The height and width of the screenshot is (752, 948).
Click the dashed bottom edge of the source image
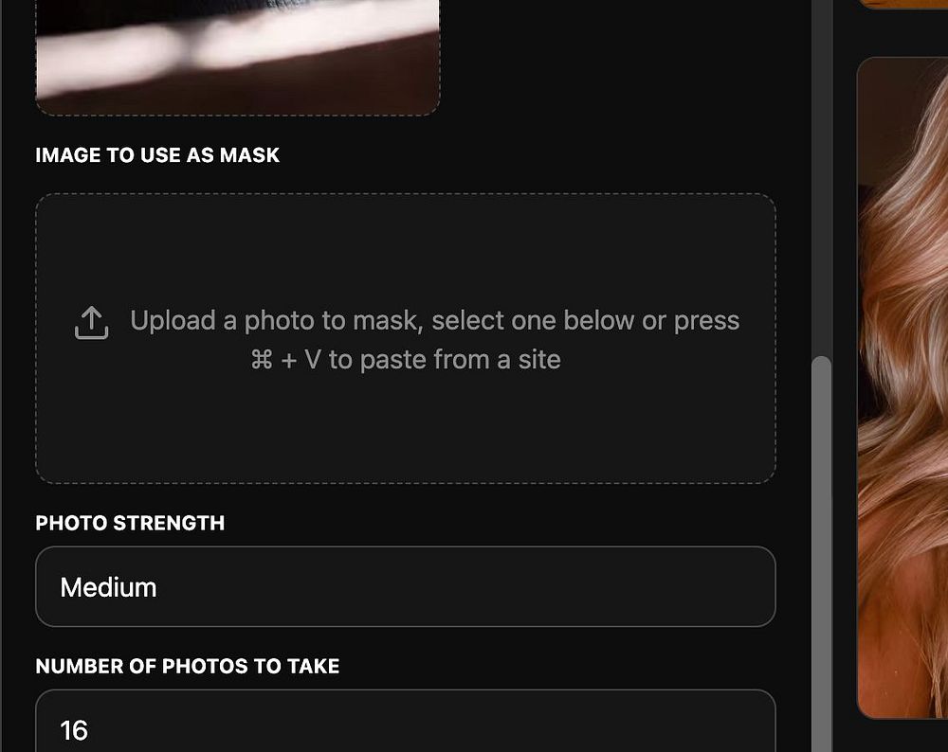pos(237,115)
